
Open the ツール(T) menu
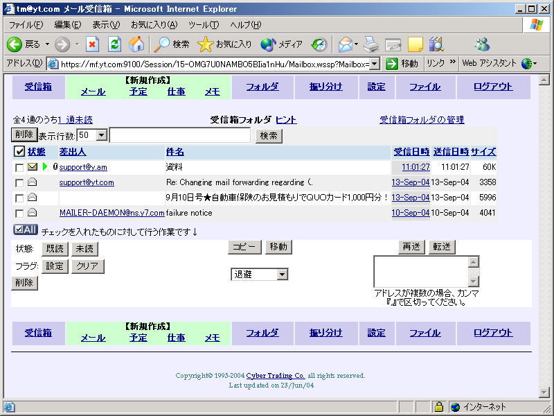204,25
